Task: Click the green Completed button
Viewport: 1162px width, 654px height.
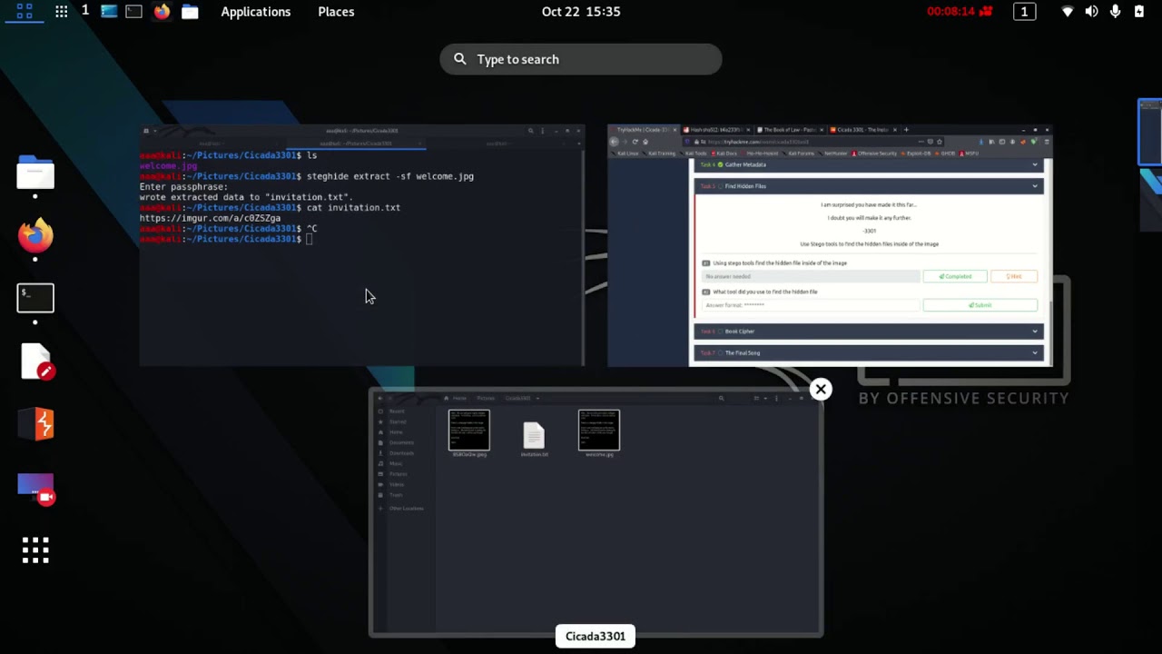Action: point(955,276)
